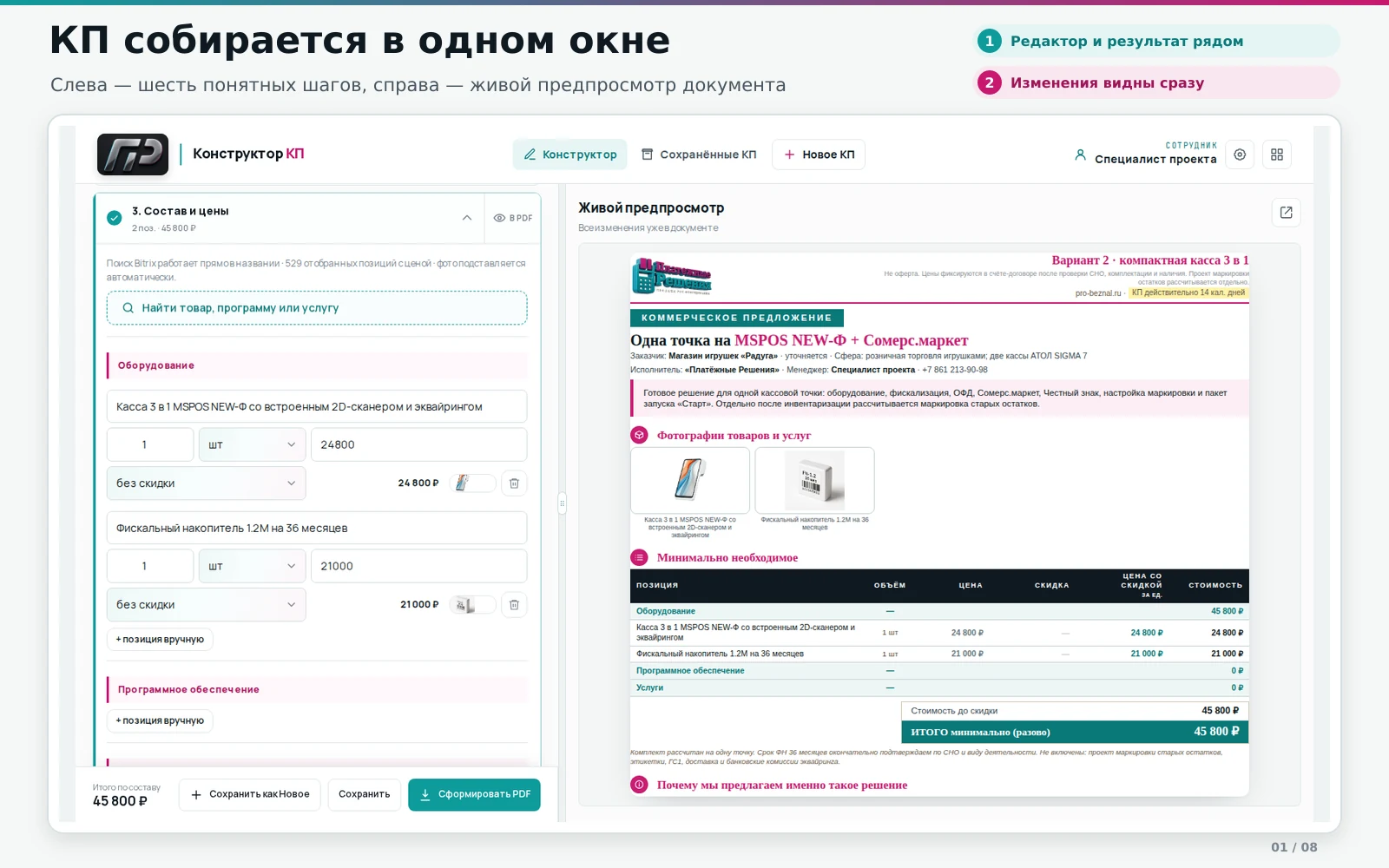The image size is (1389, 868).
Task: Click the Фискальный накопитель name field
Action: [317, 528]
